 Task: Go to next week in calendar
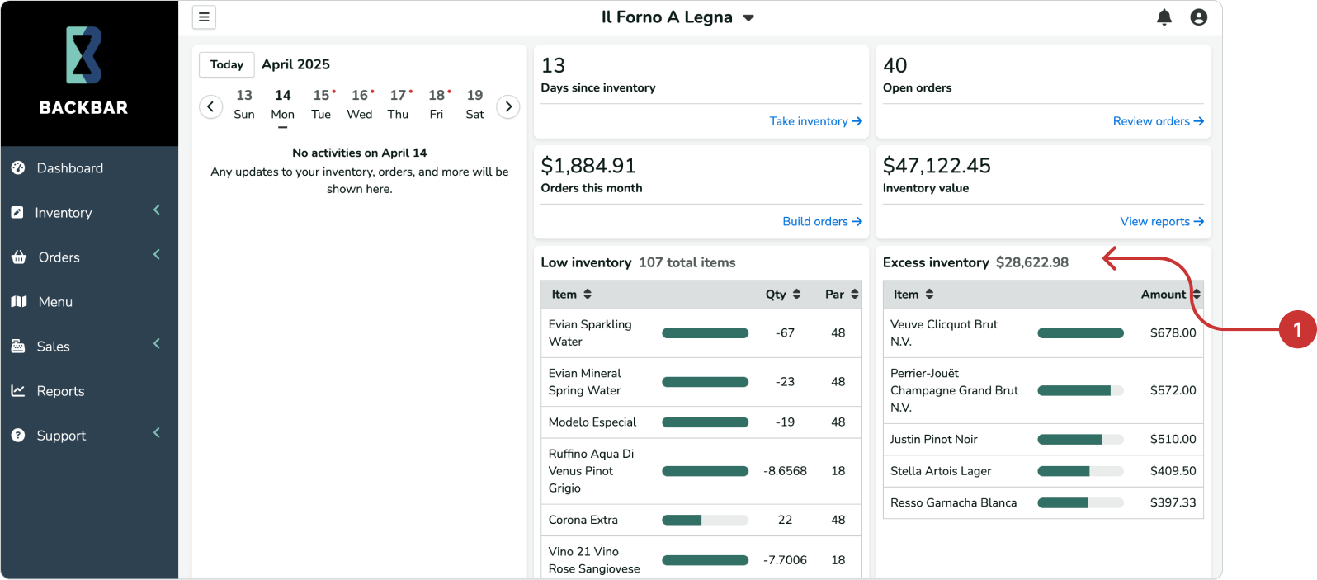point(508,106)
